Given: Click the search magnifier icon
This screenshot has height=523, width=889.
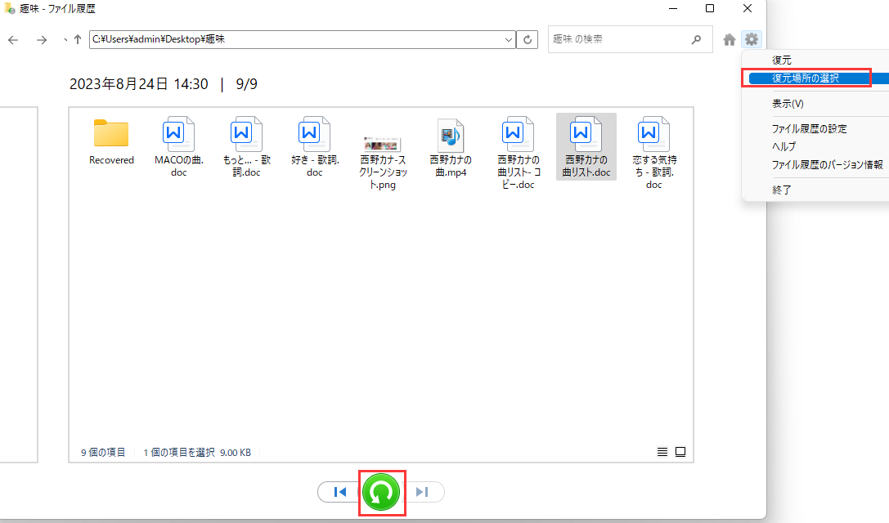Looking at the screenshot, I should point(696,39).
